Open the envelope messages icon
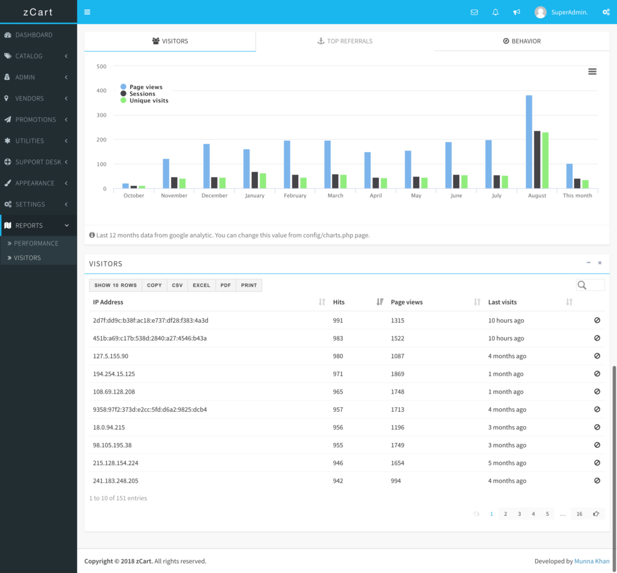 click(x=474, y=12)
